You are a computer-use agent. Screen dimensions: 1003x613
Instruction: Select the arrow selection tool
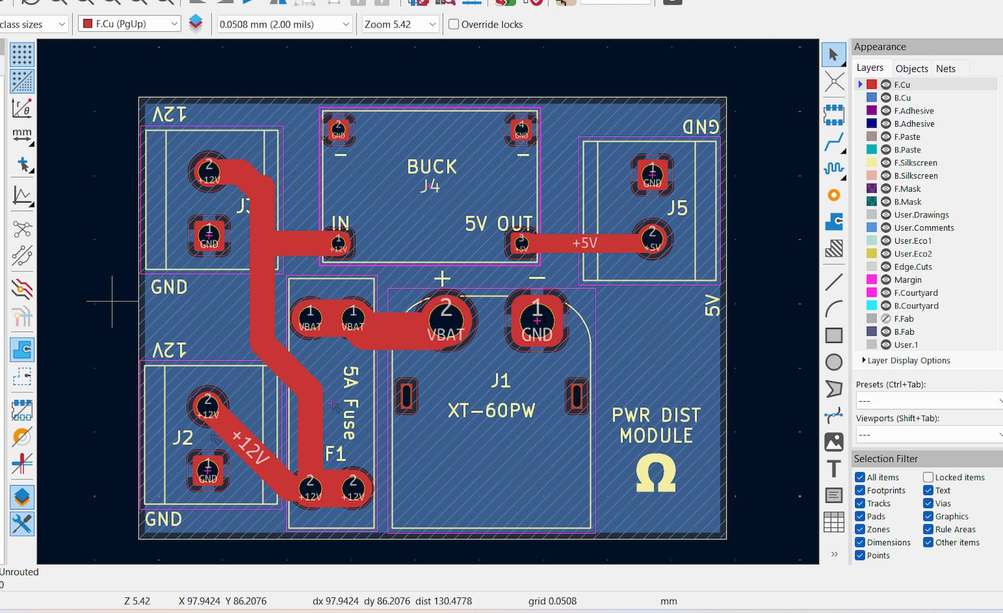coord(833,55)
